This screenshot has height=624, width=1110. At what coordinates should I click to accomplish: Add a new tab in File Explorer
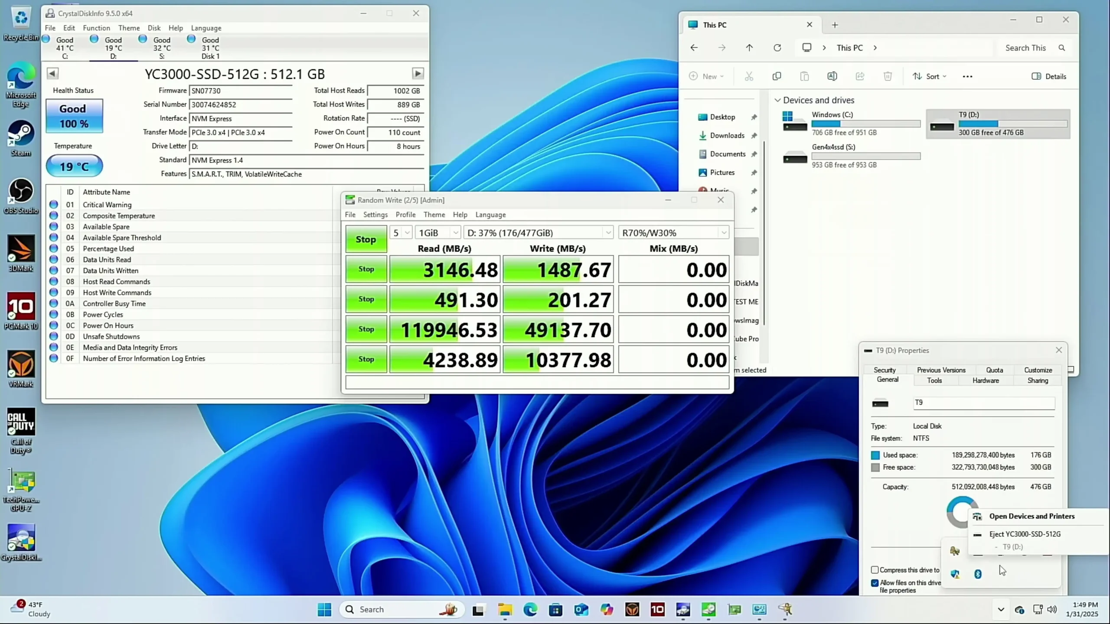pyautogui.click(x=835, y=25)
